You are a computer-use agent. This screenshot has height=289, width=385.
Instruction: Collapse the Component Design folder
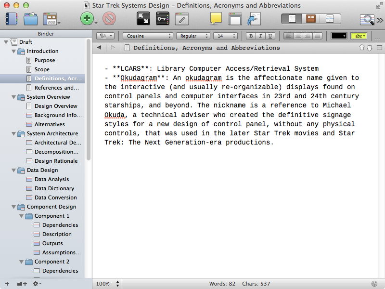(14, 207)
